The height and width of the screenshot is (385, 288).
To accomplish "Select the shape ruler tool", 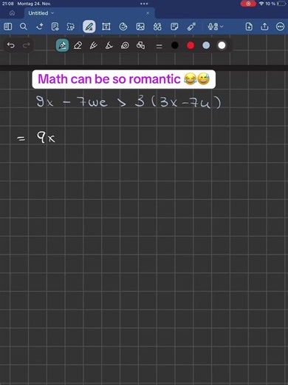I will point(109,45).
